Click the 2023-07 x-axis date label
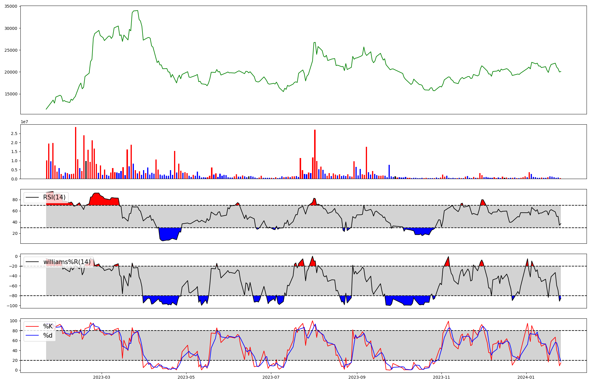 pyautogui.click(x=271, y=377)
